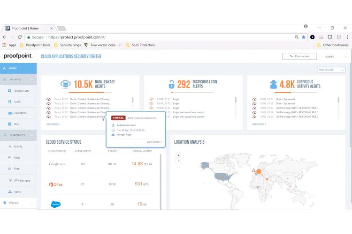The image size is (352, 234).
Task: Collapse the My Apps section
Action: pos(18,80)
